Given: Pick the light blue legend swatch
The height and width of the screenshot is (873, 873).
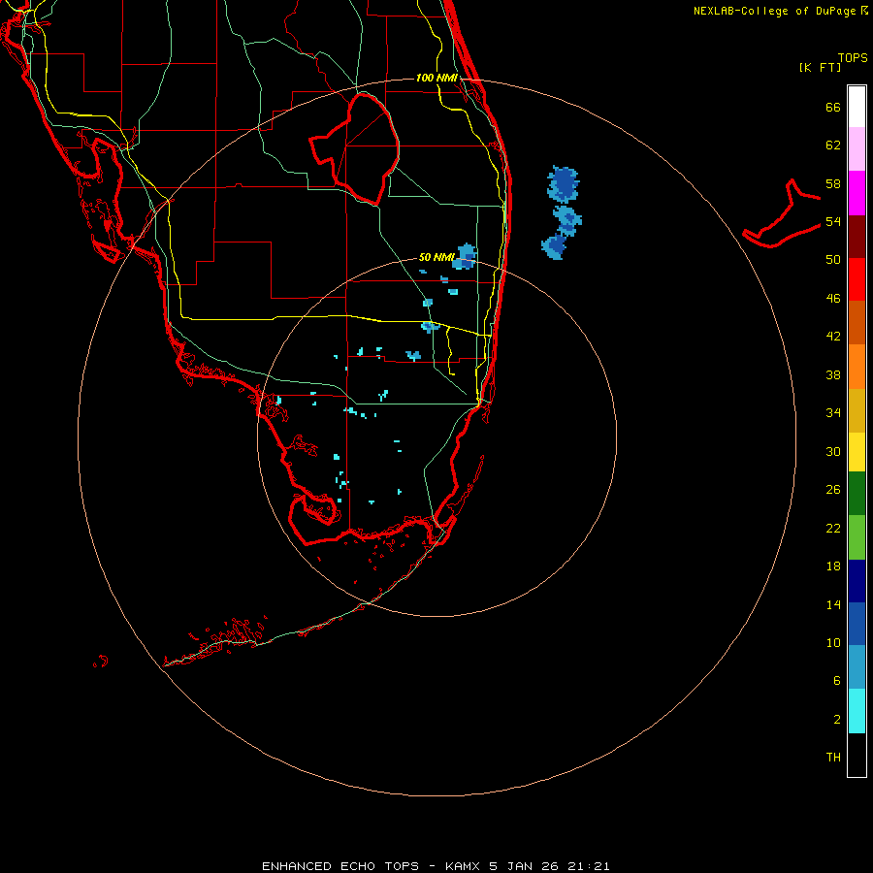Looking at the screenshot, I should [857, 666].
